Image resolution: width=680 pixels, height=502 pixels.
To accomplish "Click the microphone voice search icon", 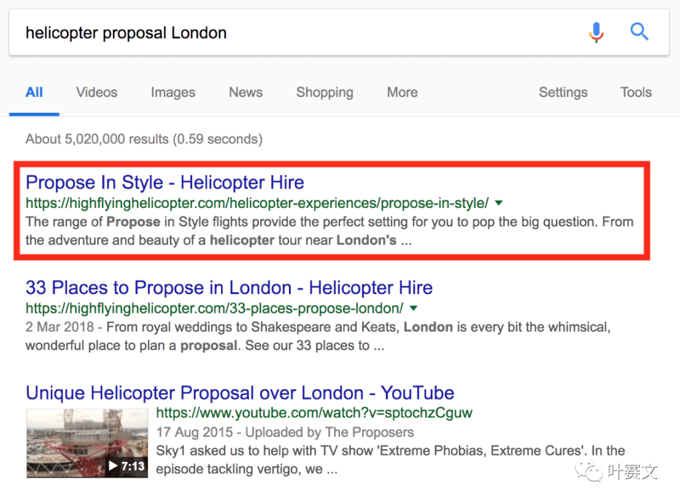I will (x=596, y=32).
